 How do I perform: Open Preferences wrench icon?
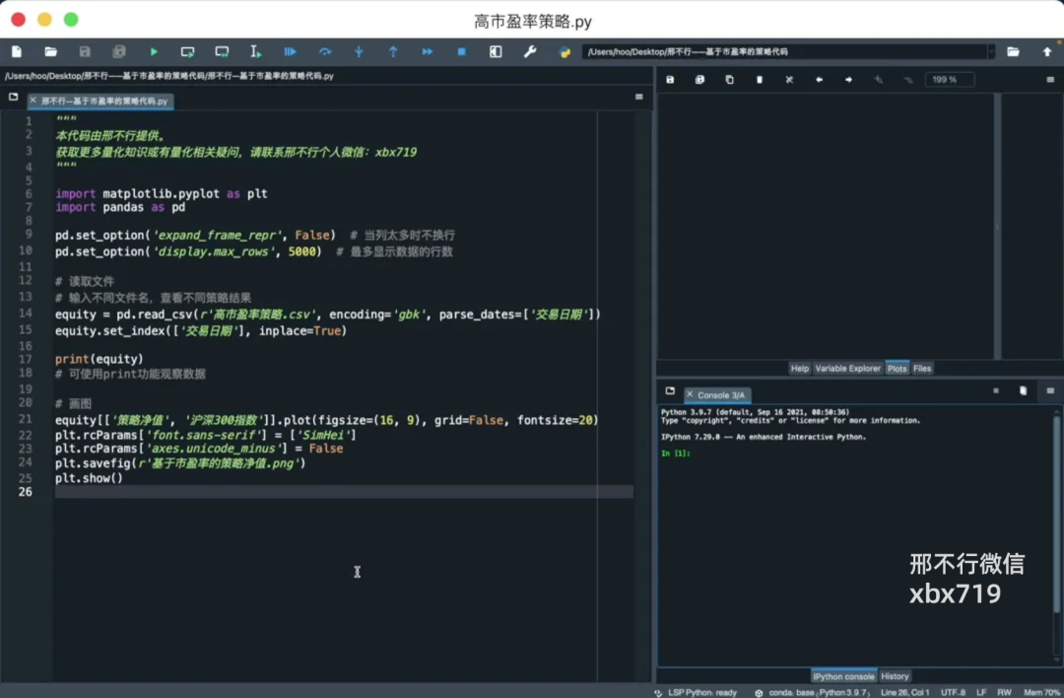pos(529,51)
